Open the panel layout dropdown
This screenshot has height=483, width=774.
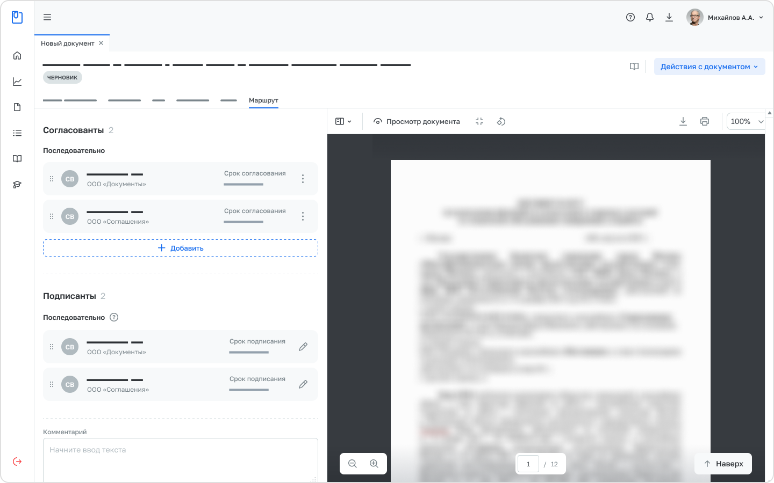point(343,122)
